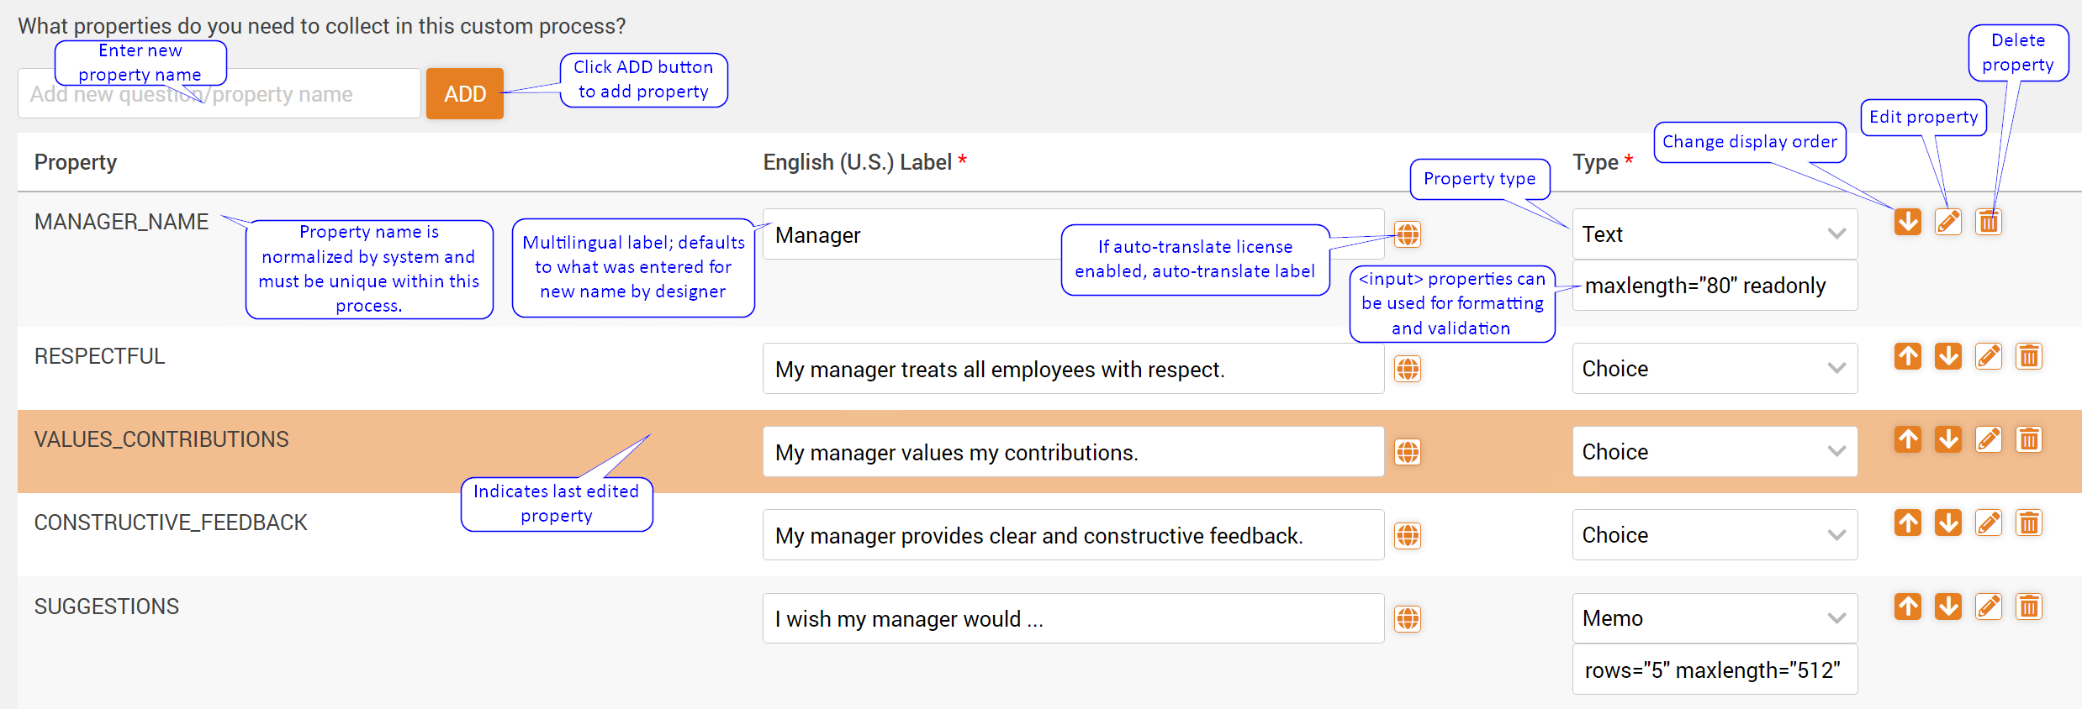Viewport: 2082px width, 709px height.
Task: Move MANAGER_NAME property down in order
Action: [x=1907, y=222]
